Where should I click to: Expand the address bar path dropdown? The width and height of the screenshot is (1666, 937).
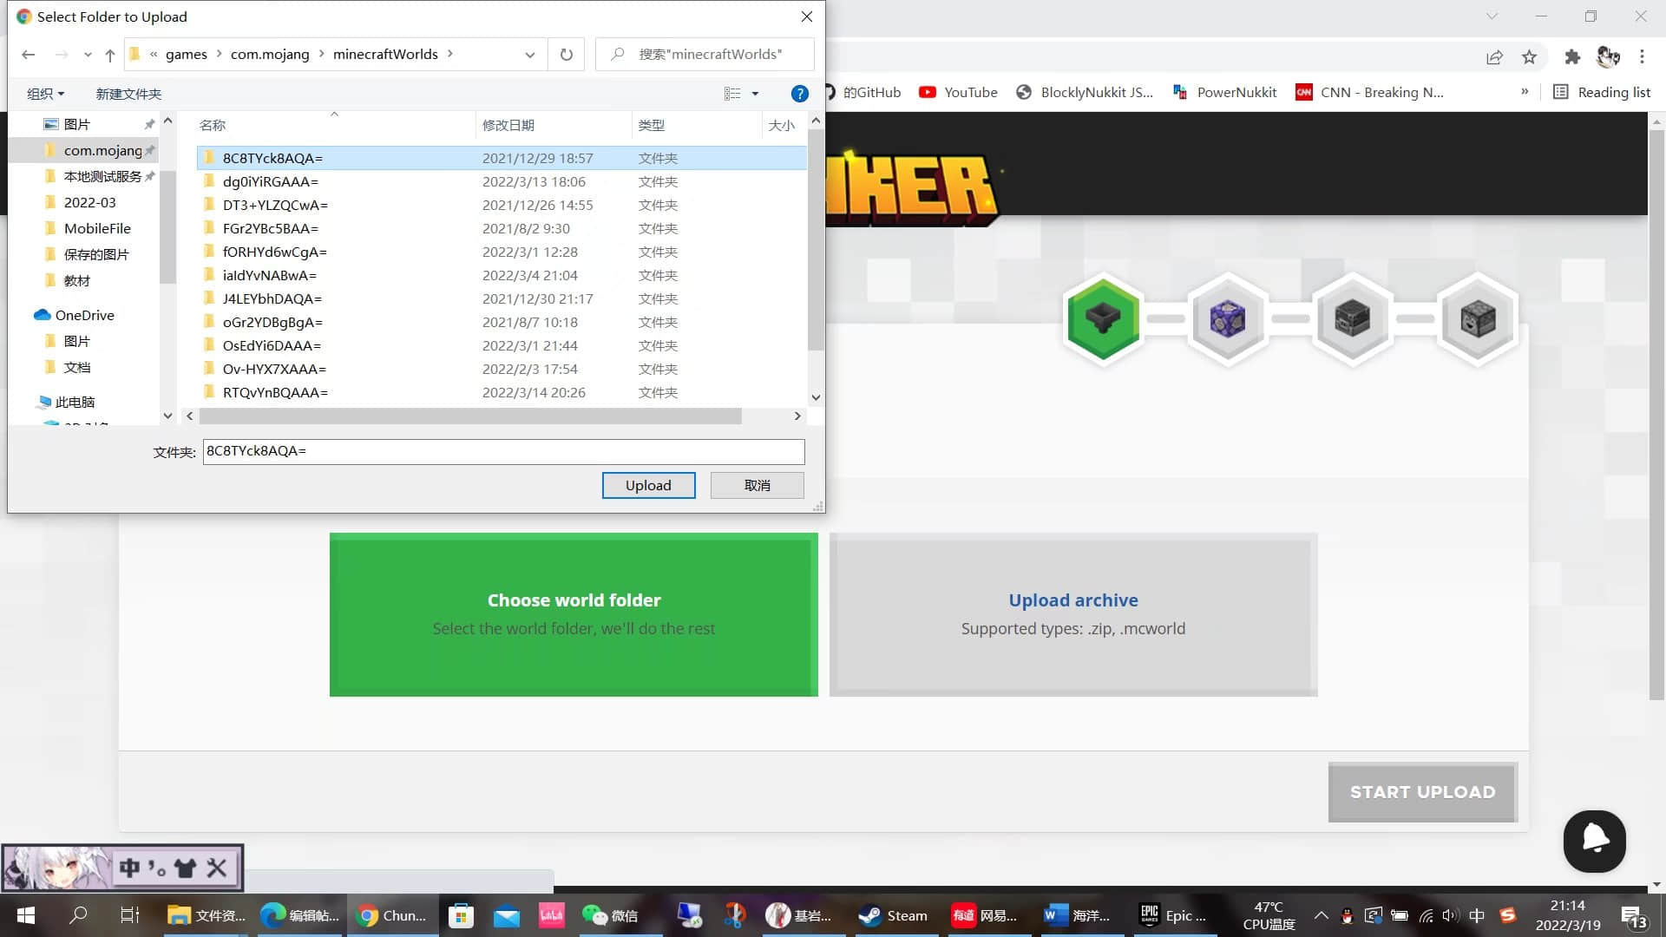(529, 55)
